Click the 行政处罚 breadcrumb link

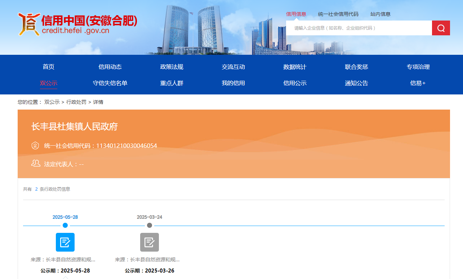point(76,102)
